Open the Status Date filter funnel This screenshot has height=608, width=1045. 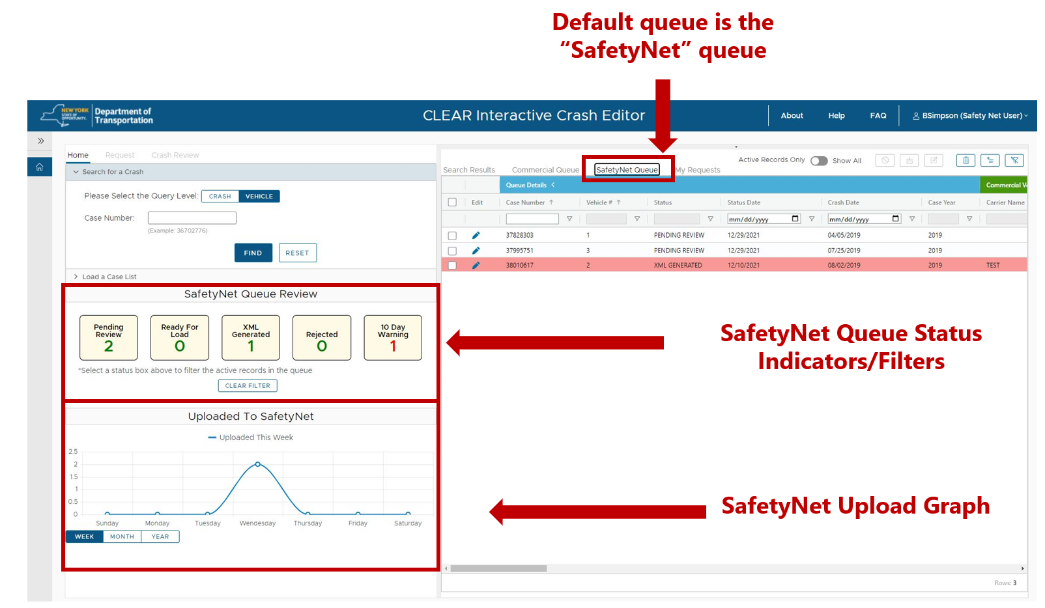tap(812, 219)
